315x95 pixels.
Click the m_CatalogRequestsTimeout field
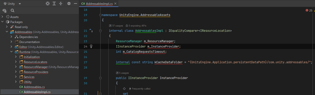144,52
